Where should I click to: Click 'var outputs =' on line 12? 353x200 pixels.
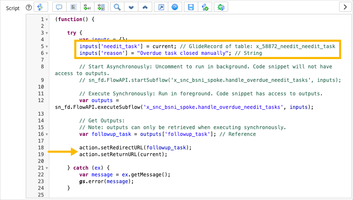(99, 100)
